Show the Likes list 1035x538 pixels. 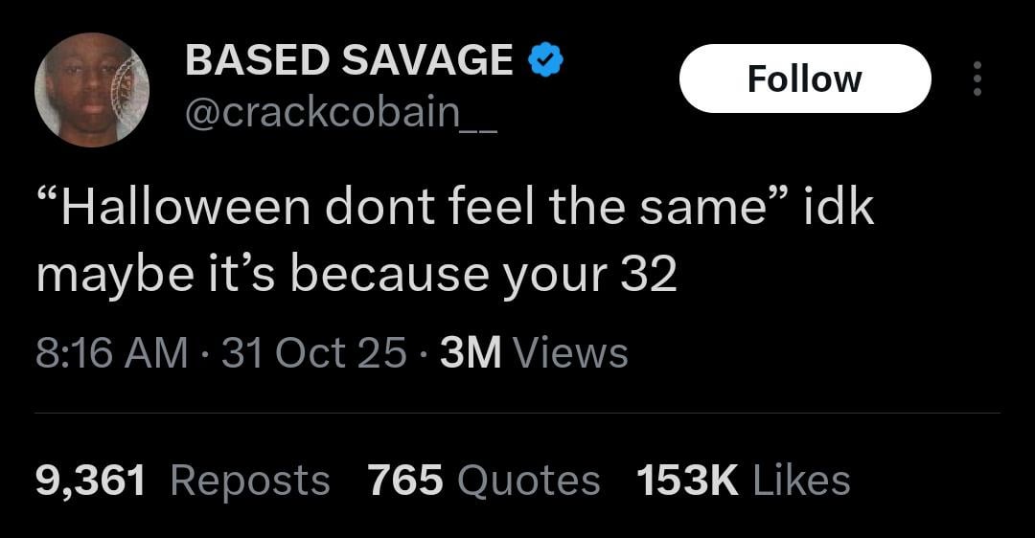pos(801,480)
